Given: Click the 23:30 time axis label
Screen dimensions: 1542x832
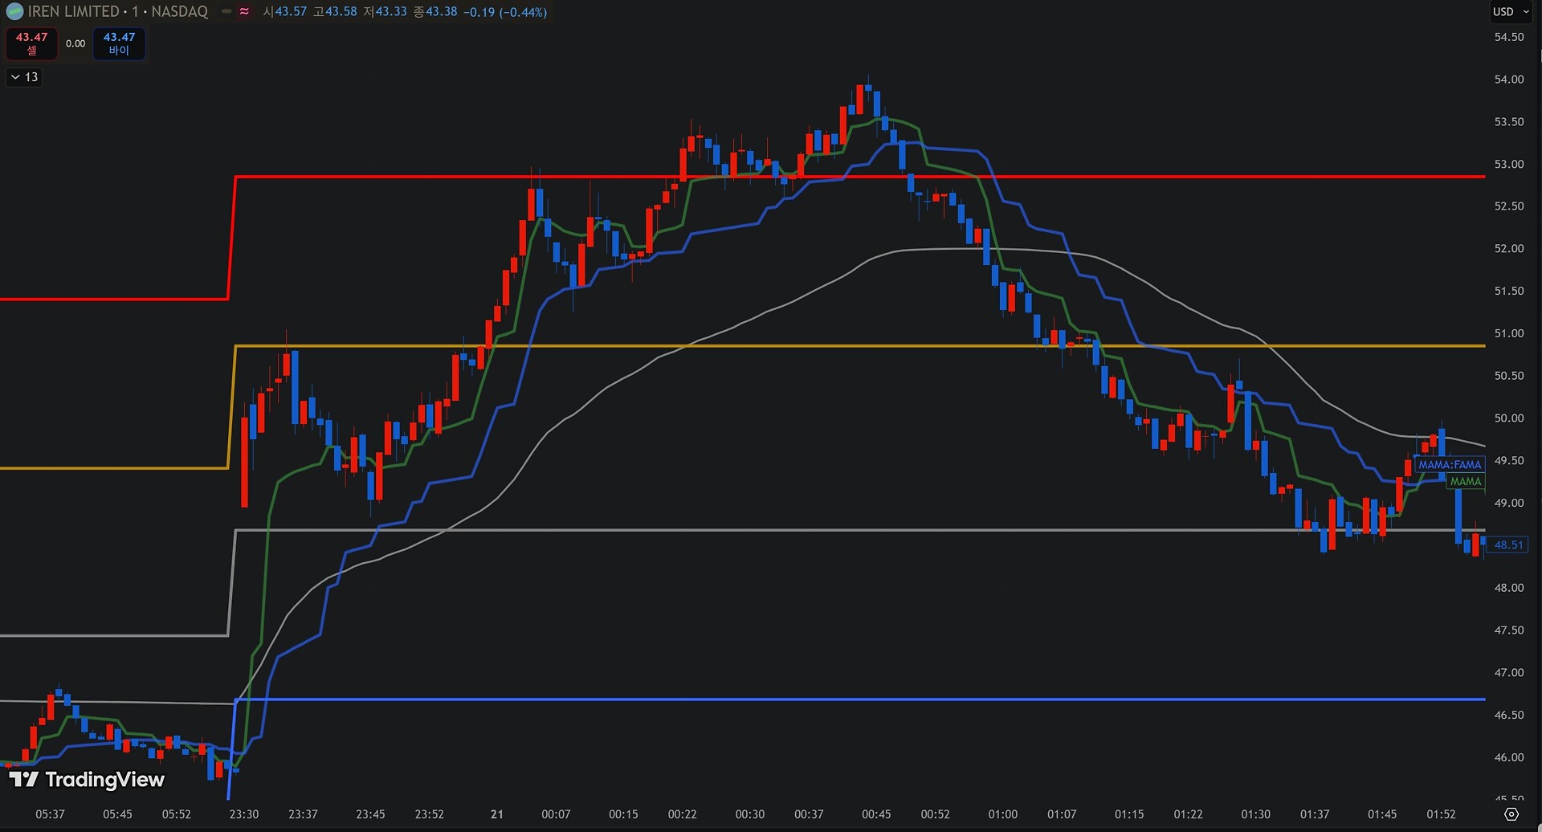Looking at the screenshot, I should tap(244, 814).
